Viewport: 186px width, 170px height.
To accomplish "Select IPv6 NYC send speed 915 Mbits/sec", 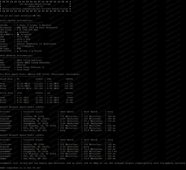I will coord(69,156).
